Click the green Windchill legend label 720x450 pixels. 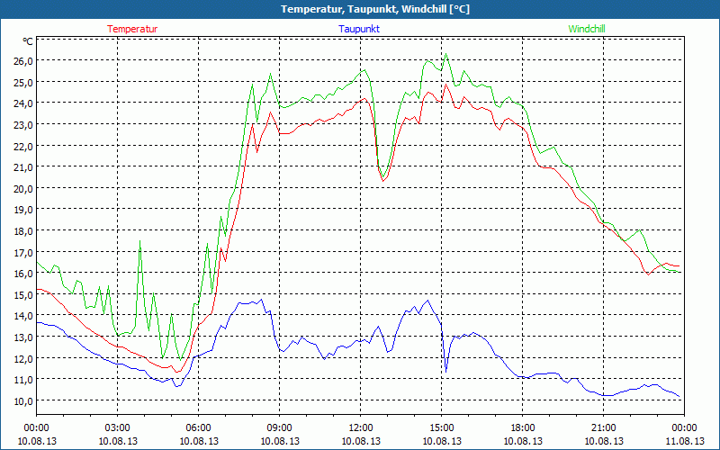tap(587, 29)
